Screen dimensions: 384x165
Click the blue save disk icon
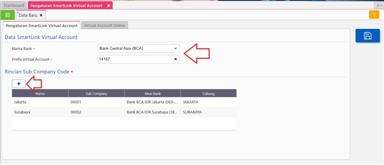[367, 36]
